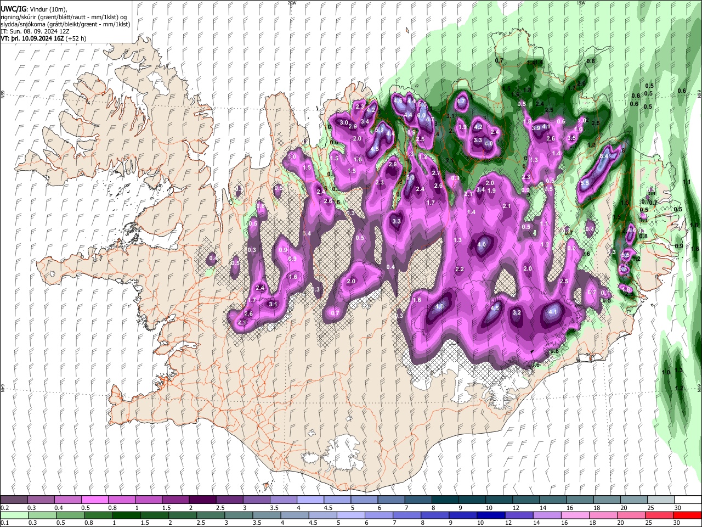Click the 'rigning/skúrir' legend description line
Screen dimensions: 702x527
(x=64, y=16)
